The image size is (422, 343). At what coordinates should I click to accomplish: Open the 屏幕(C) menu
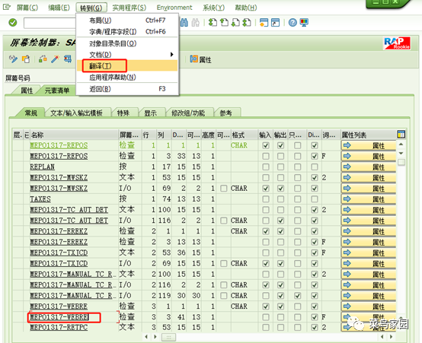27,8
